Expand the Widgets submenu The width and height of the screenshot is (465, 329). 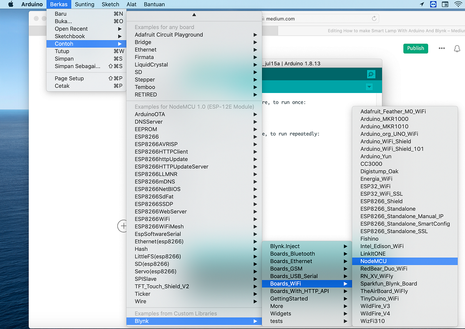pos(307,313)
